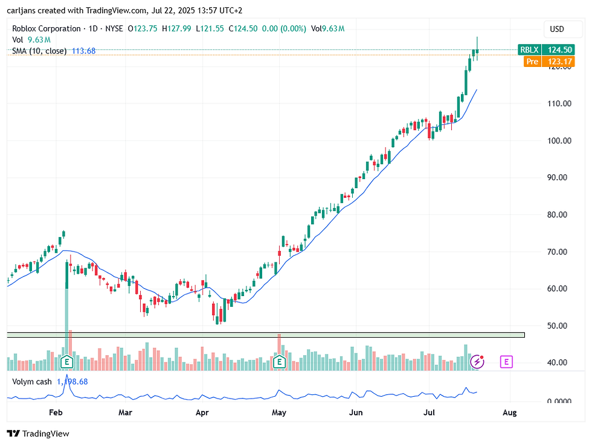Click the high price H127.99
This screenshot has width=592, height=445.
176,28
